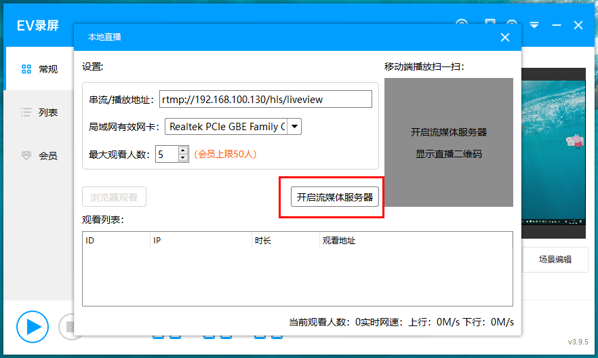Switch to the 列表 sidebar tab

(39, 113)
